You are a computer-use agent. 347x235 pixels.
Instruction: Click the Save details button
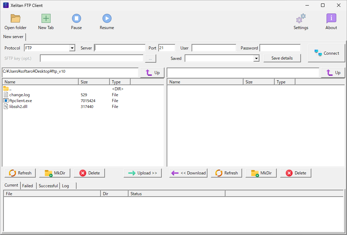click(x=282, y=58)
